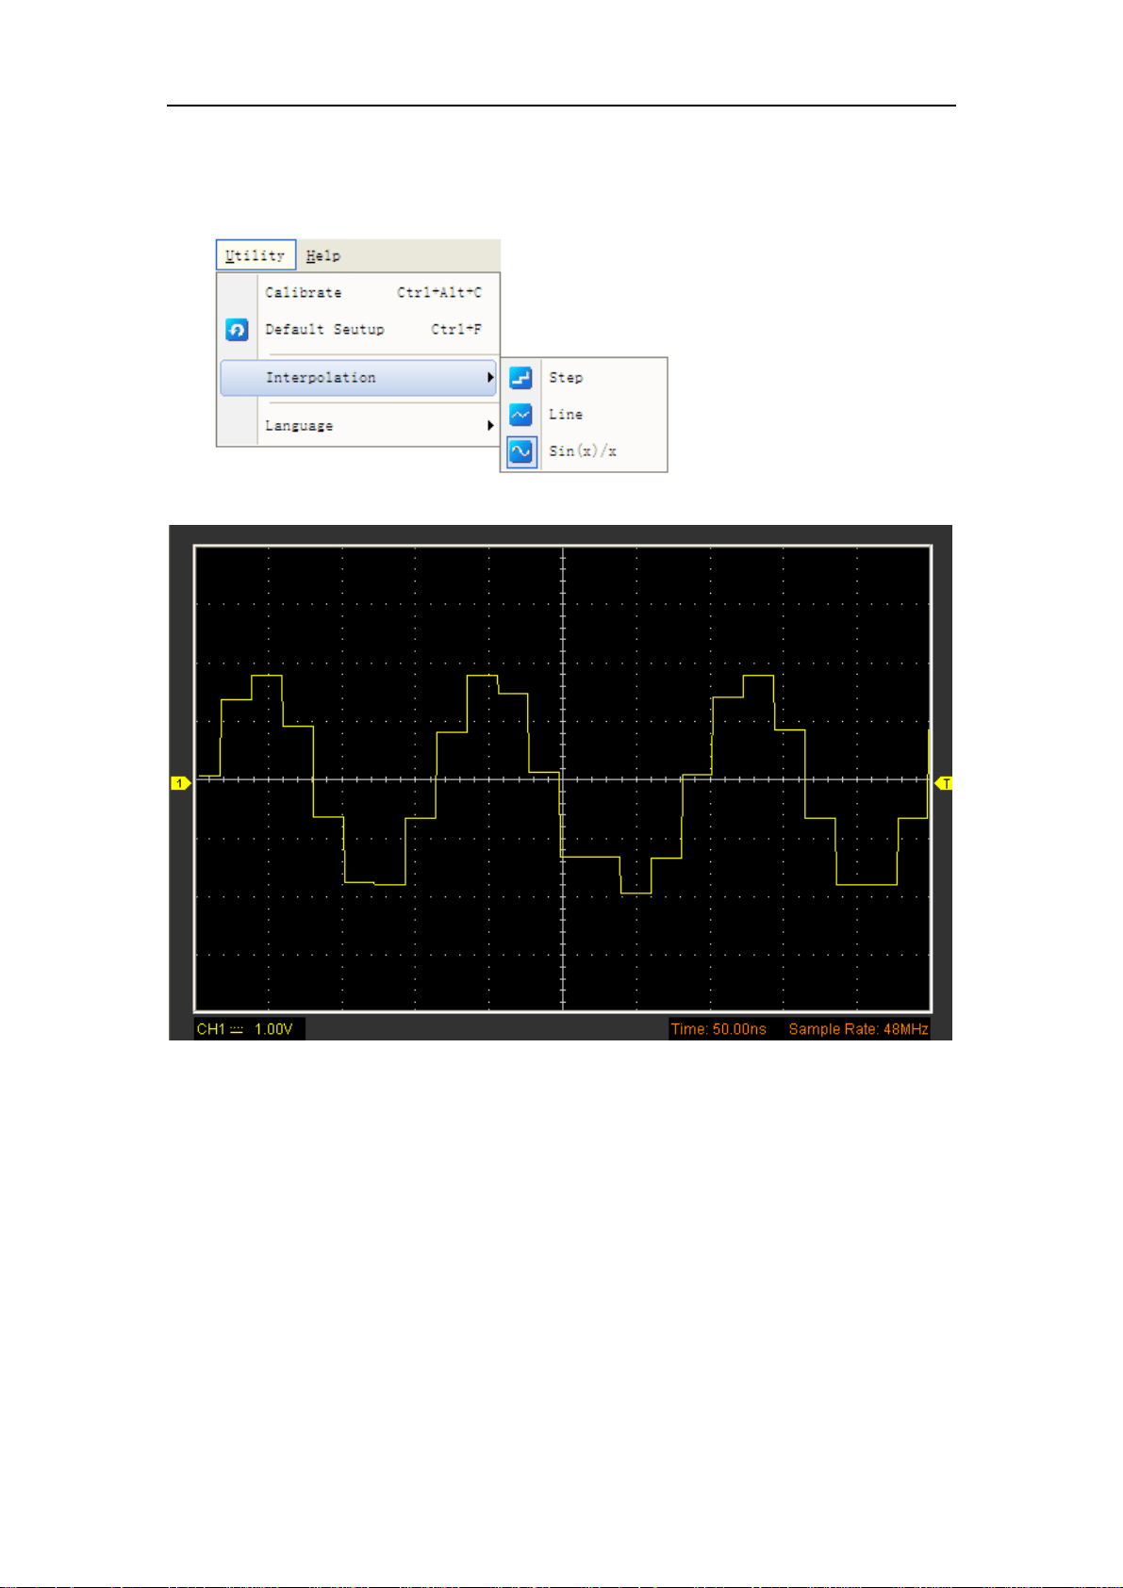Click the Step interpolation icon
The height and width of the screenshot is (1588, 1123).
pos(520,378)
